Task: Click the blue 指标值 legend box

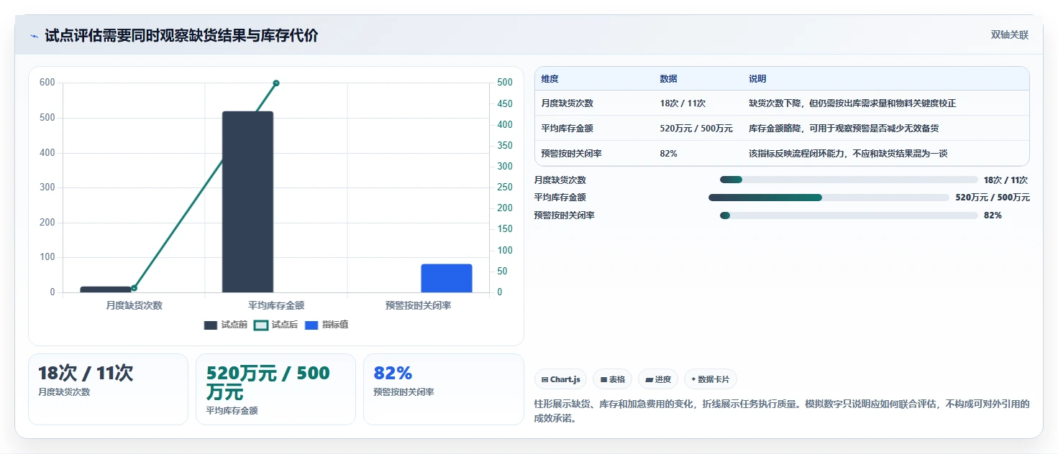Action: 311,325
